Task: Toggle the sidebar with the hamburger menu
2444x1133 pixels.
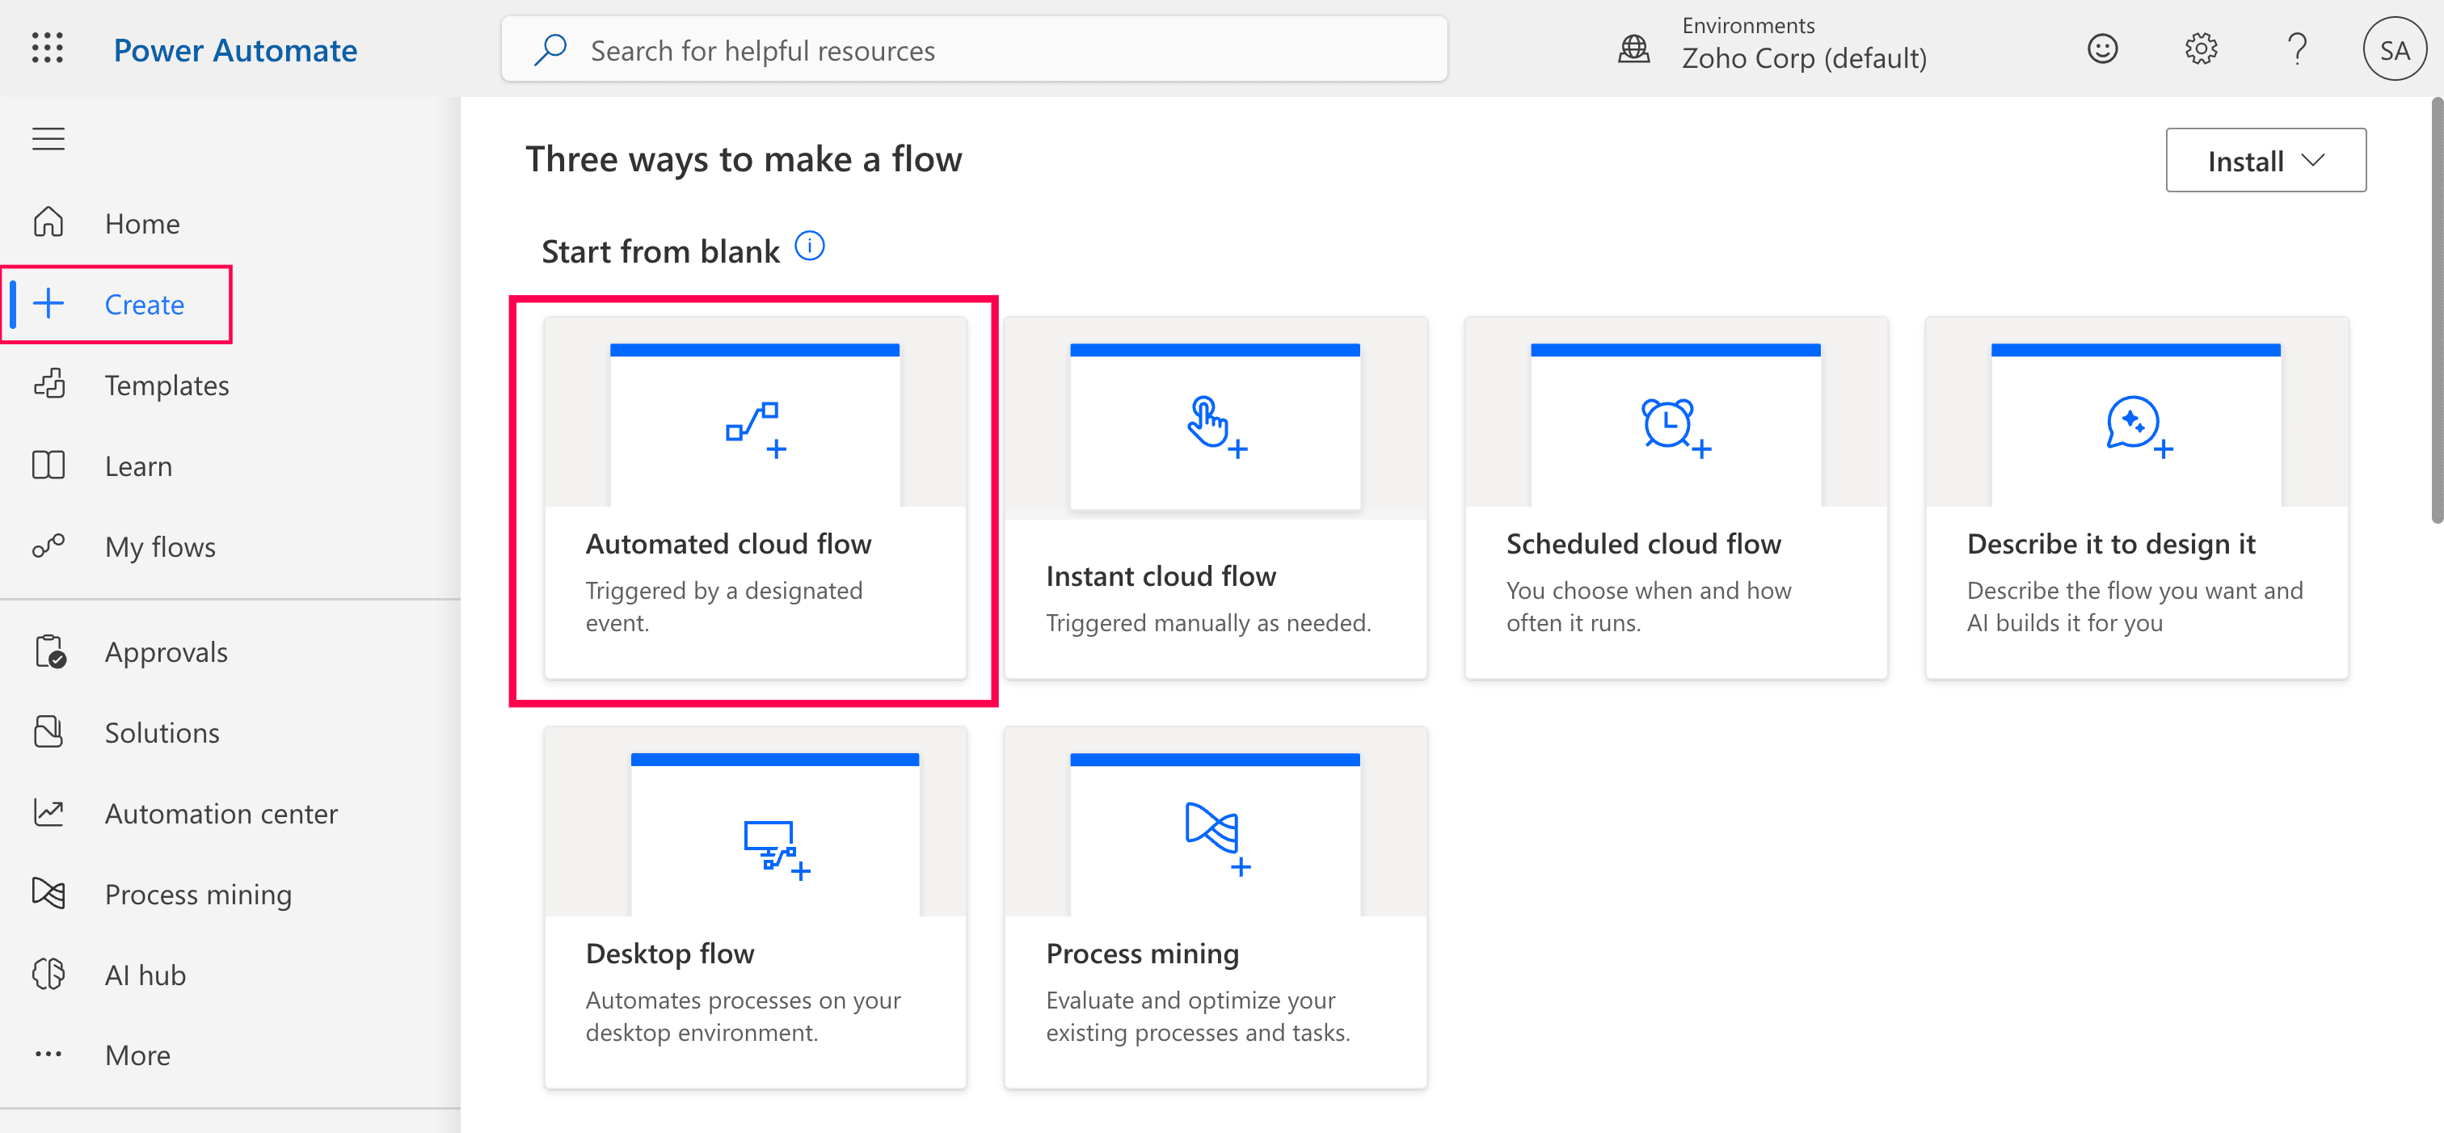Action: (48, 138)
